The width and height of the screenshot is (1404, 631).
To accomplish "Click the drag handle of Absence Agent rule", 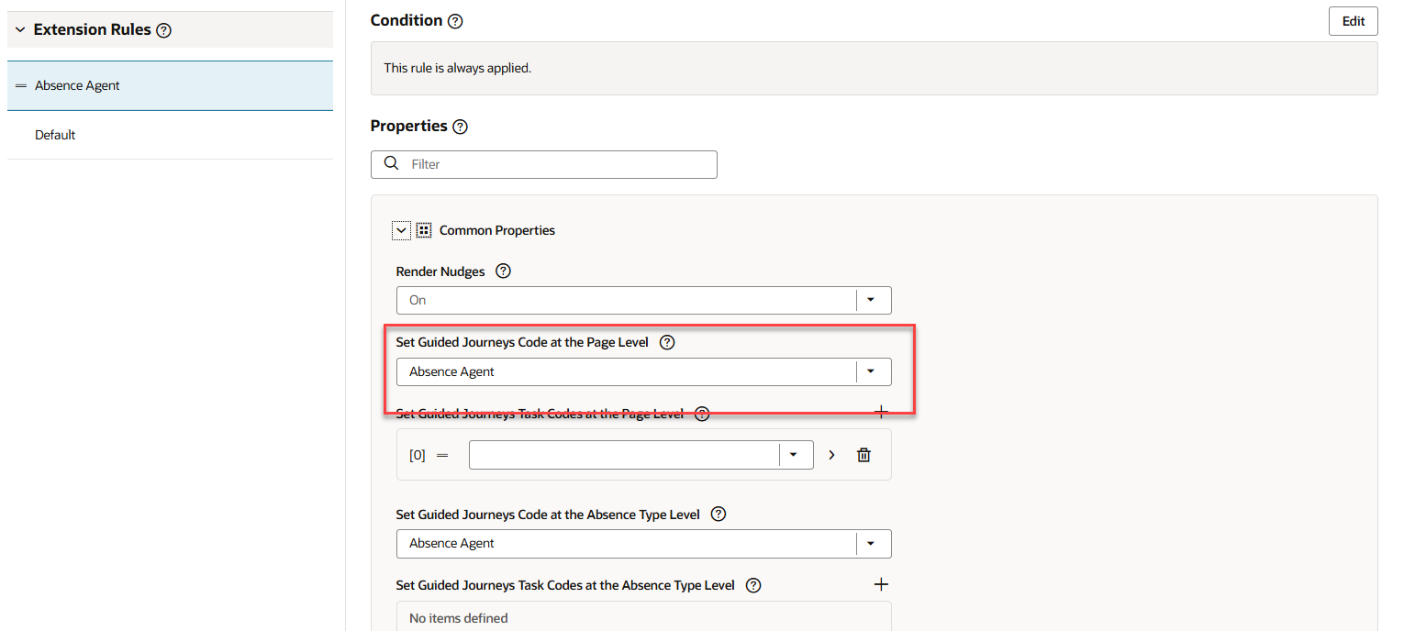I will coord(21,85).
